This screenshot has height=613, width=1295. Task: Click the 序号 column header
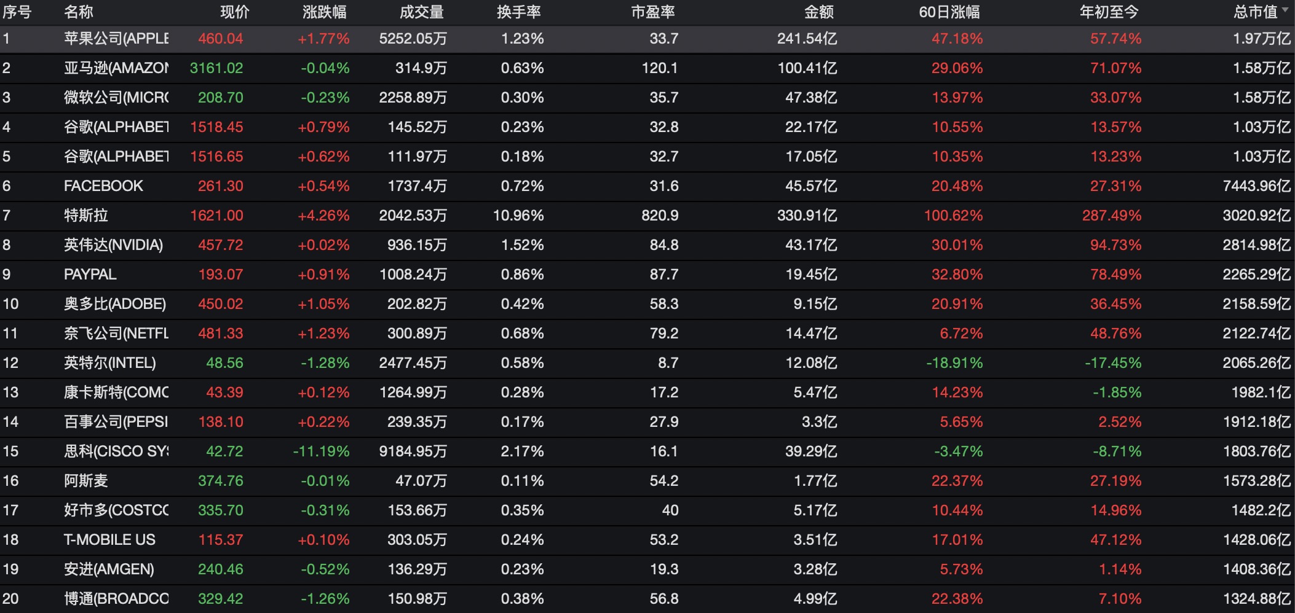click(17, 12)
